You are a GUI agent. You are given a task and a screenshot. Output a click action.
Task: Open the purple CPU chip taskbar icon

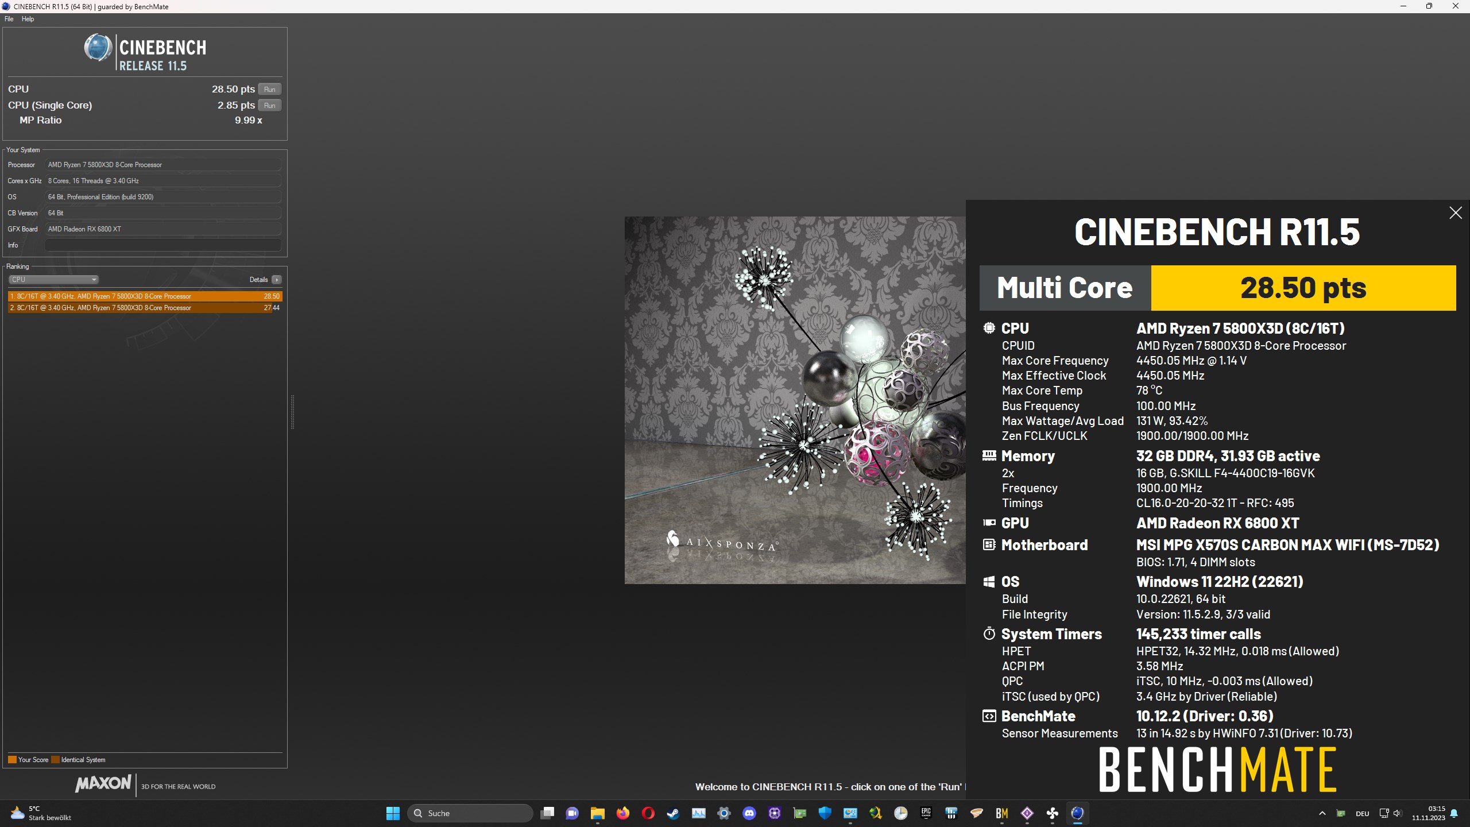[775, 813]
